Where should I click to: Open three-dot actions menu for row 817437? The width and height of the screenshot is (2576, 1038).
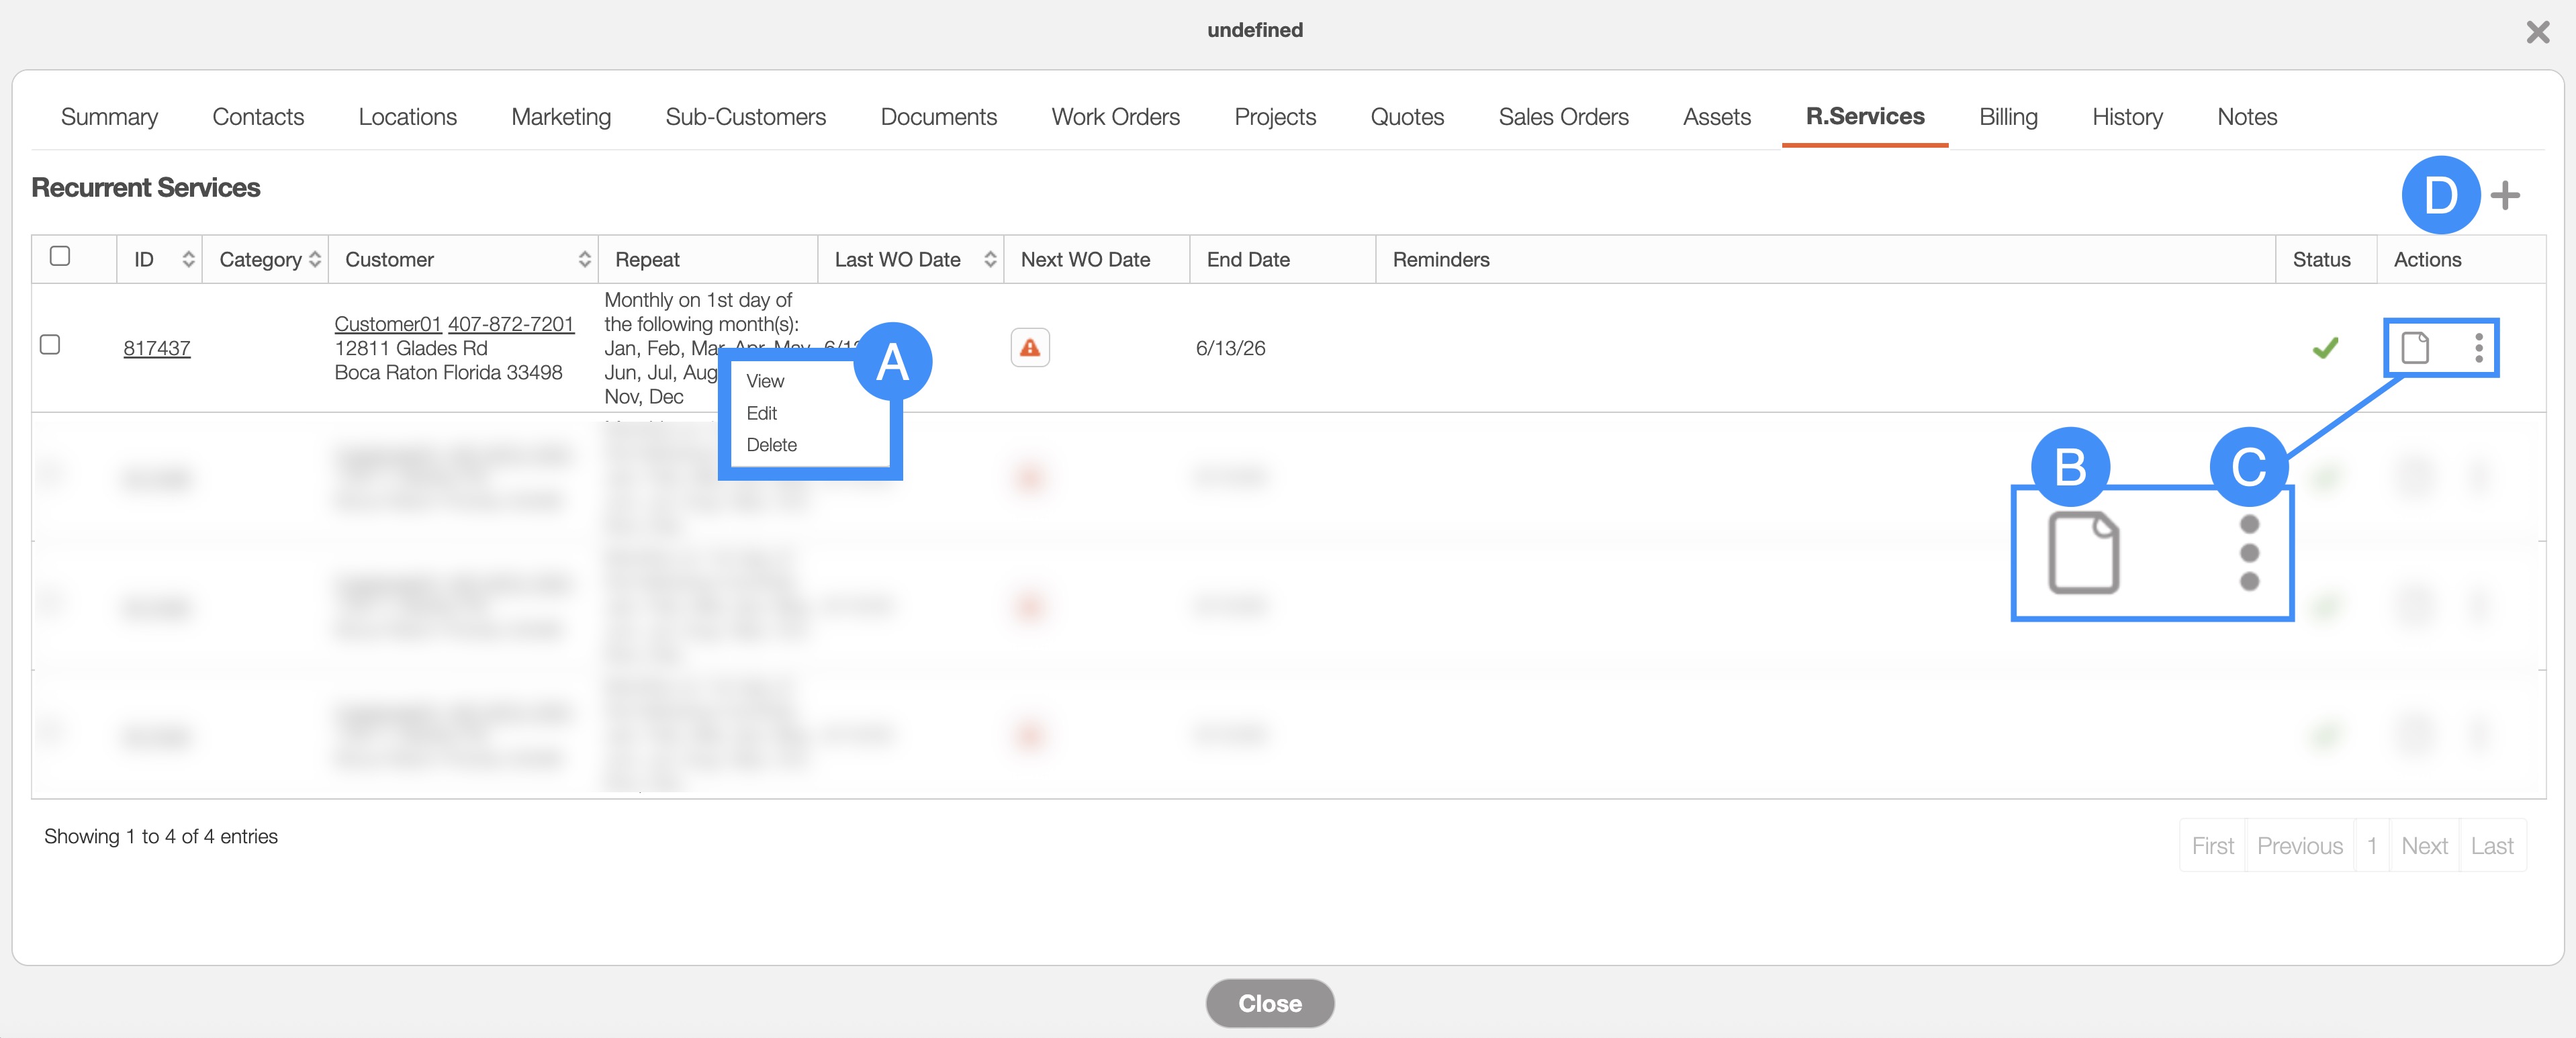pyautogui.click(x=2479, y=348)
